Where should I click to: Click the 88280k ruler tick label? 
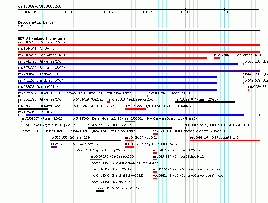coord(30,12)
